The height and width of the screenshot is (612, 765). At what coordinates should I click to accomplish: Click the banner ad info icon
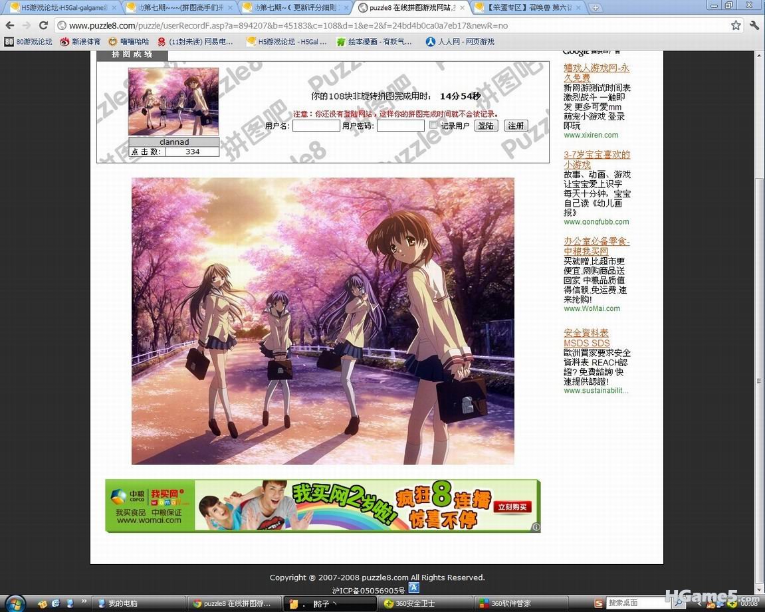(536, 527)
